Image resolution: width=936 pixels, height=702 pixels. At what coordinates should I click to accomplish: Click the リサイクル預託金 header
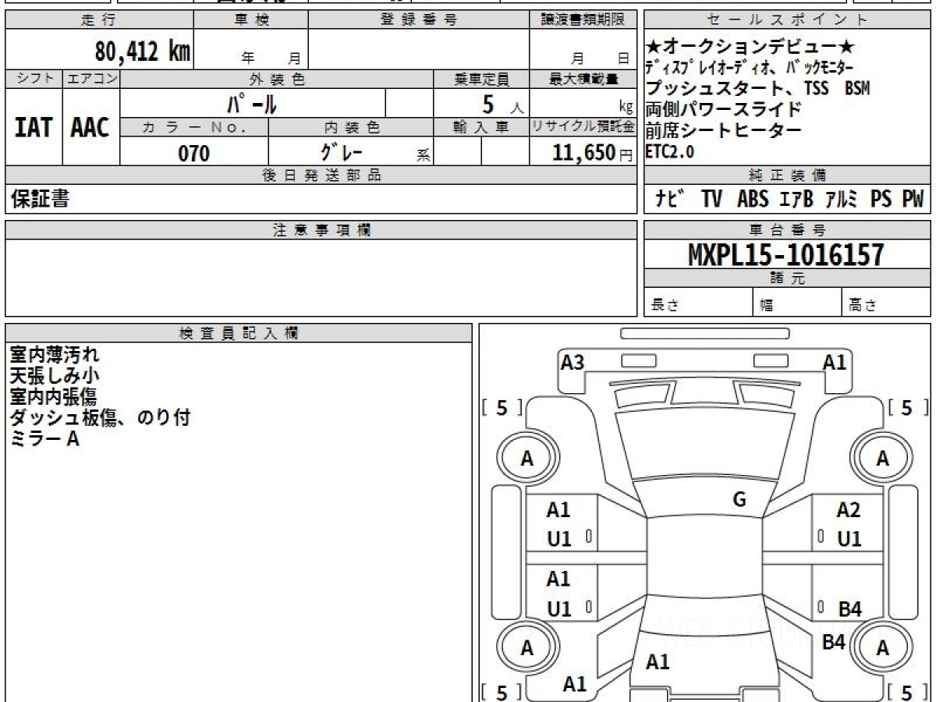pos(583,126)
